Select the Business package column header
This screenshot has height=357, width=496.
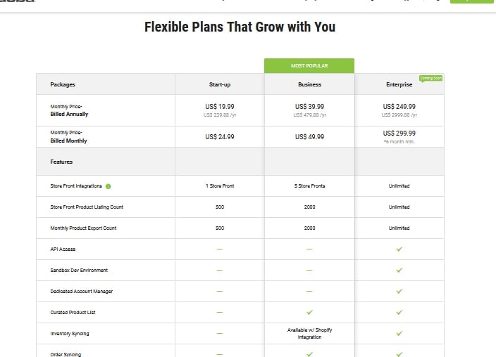[x=309, y=84]
